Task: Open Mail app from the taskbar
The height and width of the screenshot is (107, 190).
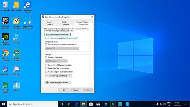Action: 98,104
